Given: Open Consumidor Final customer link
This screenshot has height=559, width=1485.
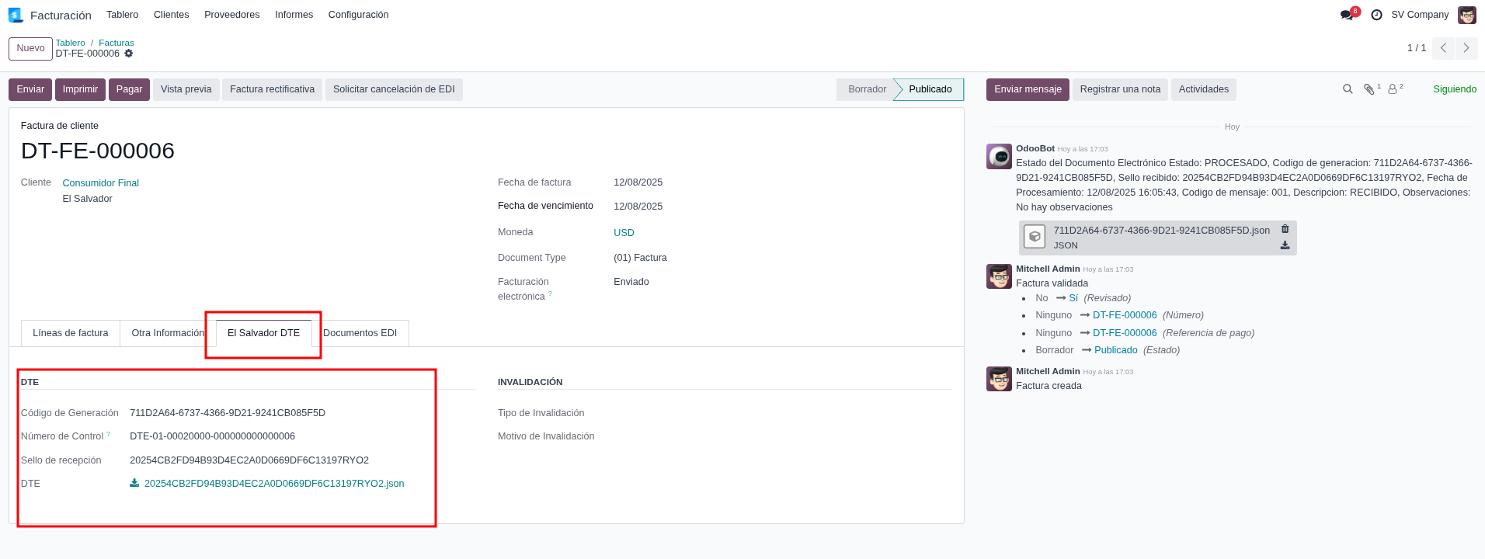Looking at the screenshot, I should coord(100,183).
